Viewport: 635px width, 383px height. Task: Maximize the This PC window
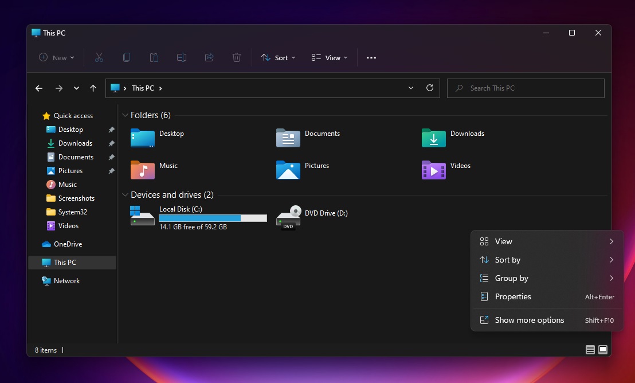(x=572, y=33)
